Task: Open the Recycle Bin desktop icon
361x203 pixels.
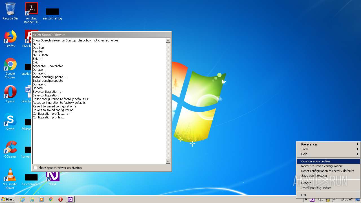Action: click(x=10, y=11)
